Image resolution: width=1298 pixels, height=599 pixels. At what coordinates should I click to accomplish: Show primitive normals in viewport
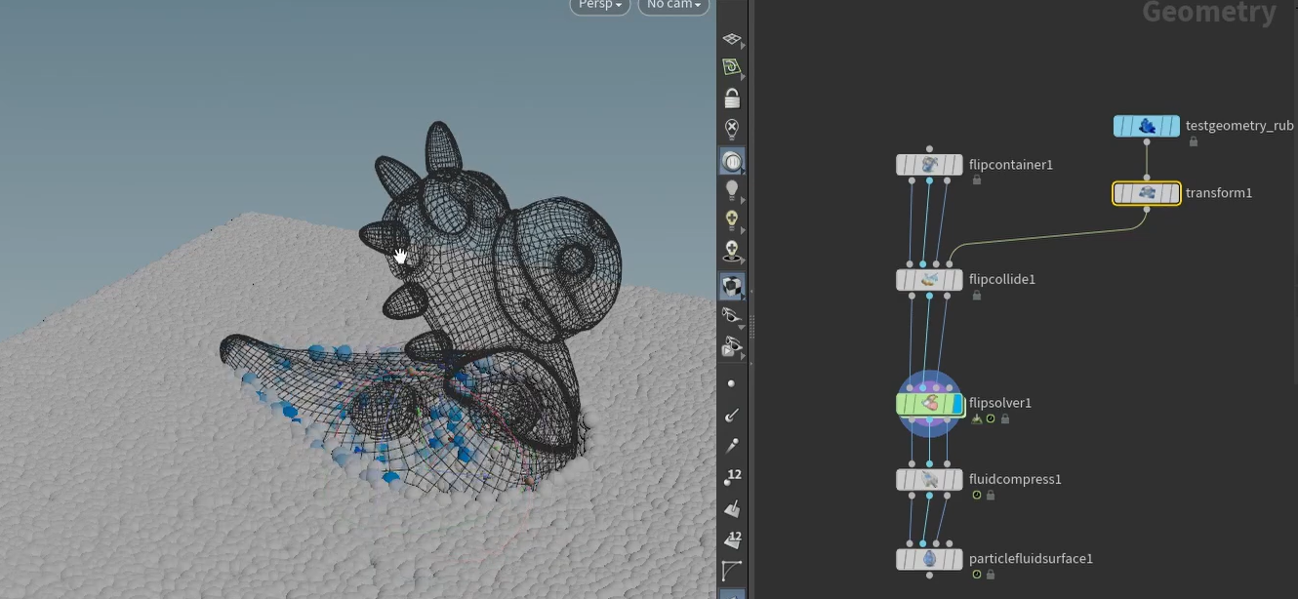[x=731, y=508]
